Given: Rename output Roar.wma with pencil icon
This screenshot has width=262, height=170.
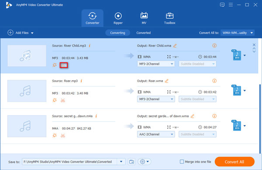Looking at the screenshot, I should pyautogui.click(x=167, y=81).
